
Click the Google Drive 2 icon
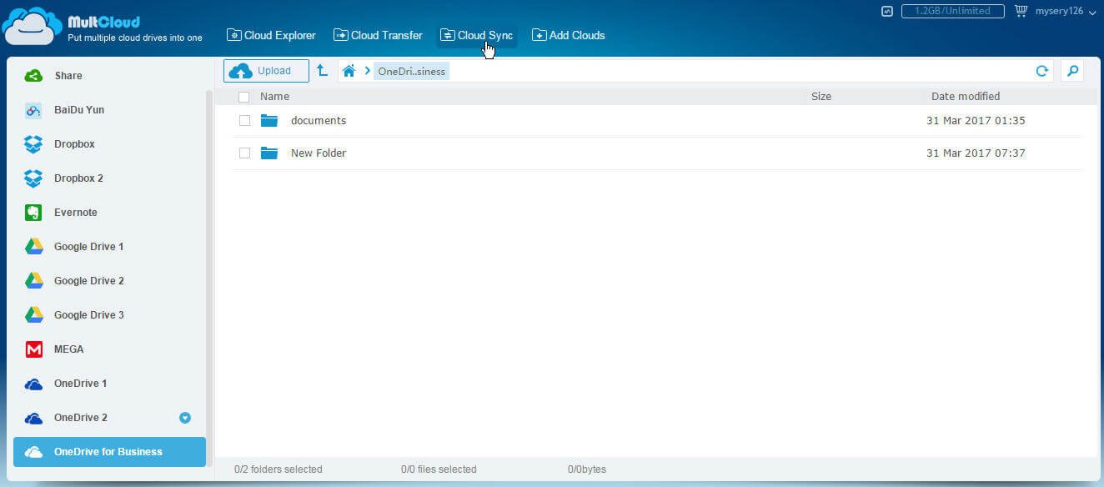(33, 281)
